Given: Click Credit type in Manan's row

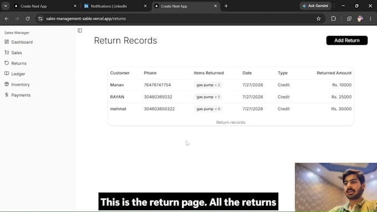Looking at the screenshot, I should [x=283, y=85].
